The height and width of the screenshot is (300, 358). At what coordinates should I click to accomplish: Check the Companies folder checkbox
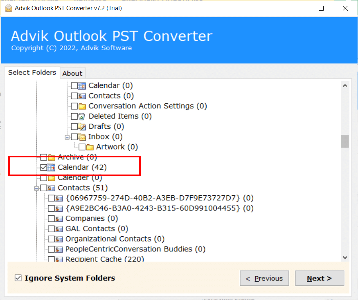coord(52,218)
